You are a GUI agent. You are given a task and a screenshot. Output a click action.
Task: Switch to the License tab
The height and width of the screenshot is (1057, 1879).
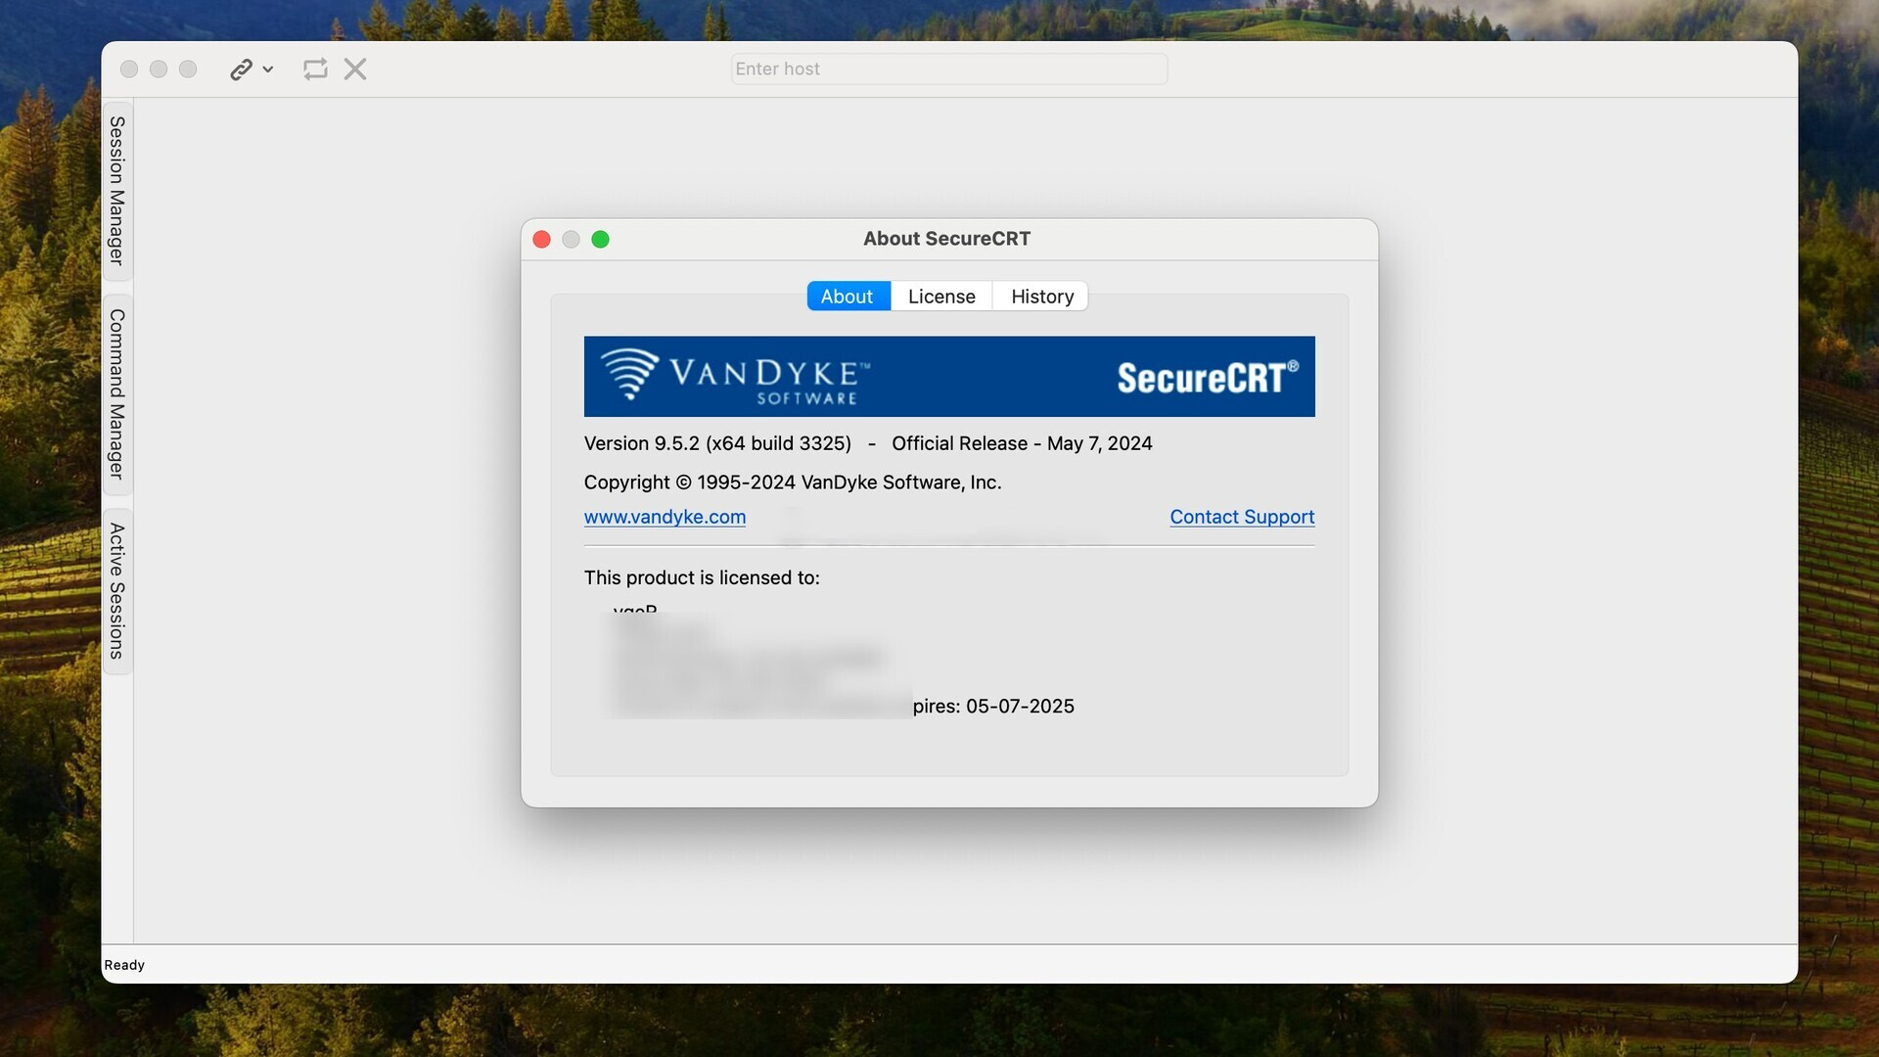pos(940,296)
